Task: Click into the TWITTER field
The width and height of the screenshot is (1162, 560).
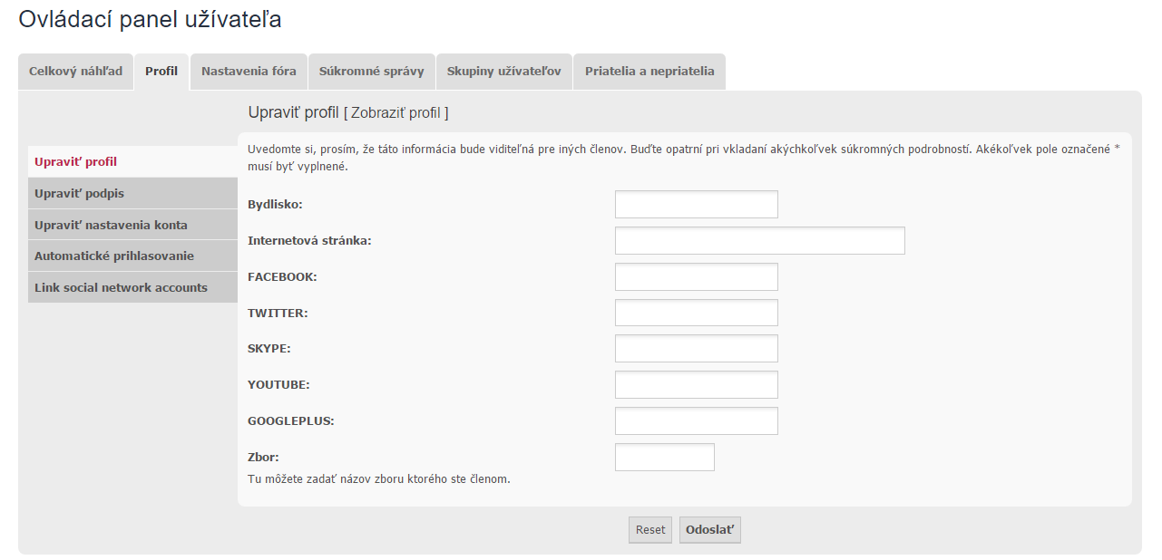Action: point(696,313)
